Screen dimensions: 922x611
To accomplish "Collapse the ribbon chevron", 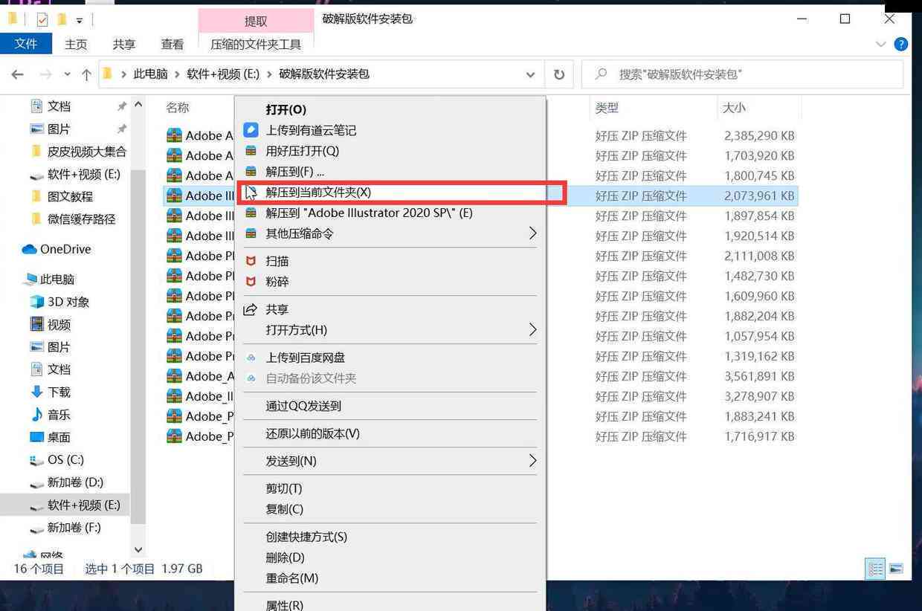I will point(880,44).
